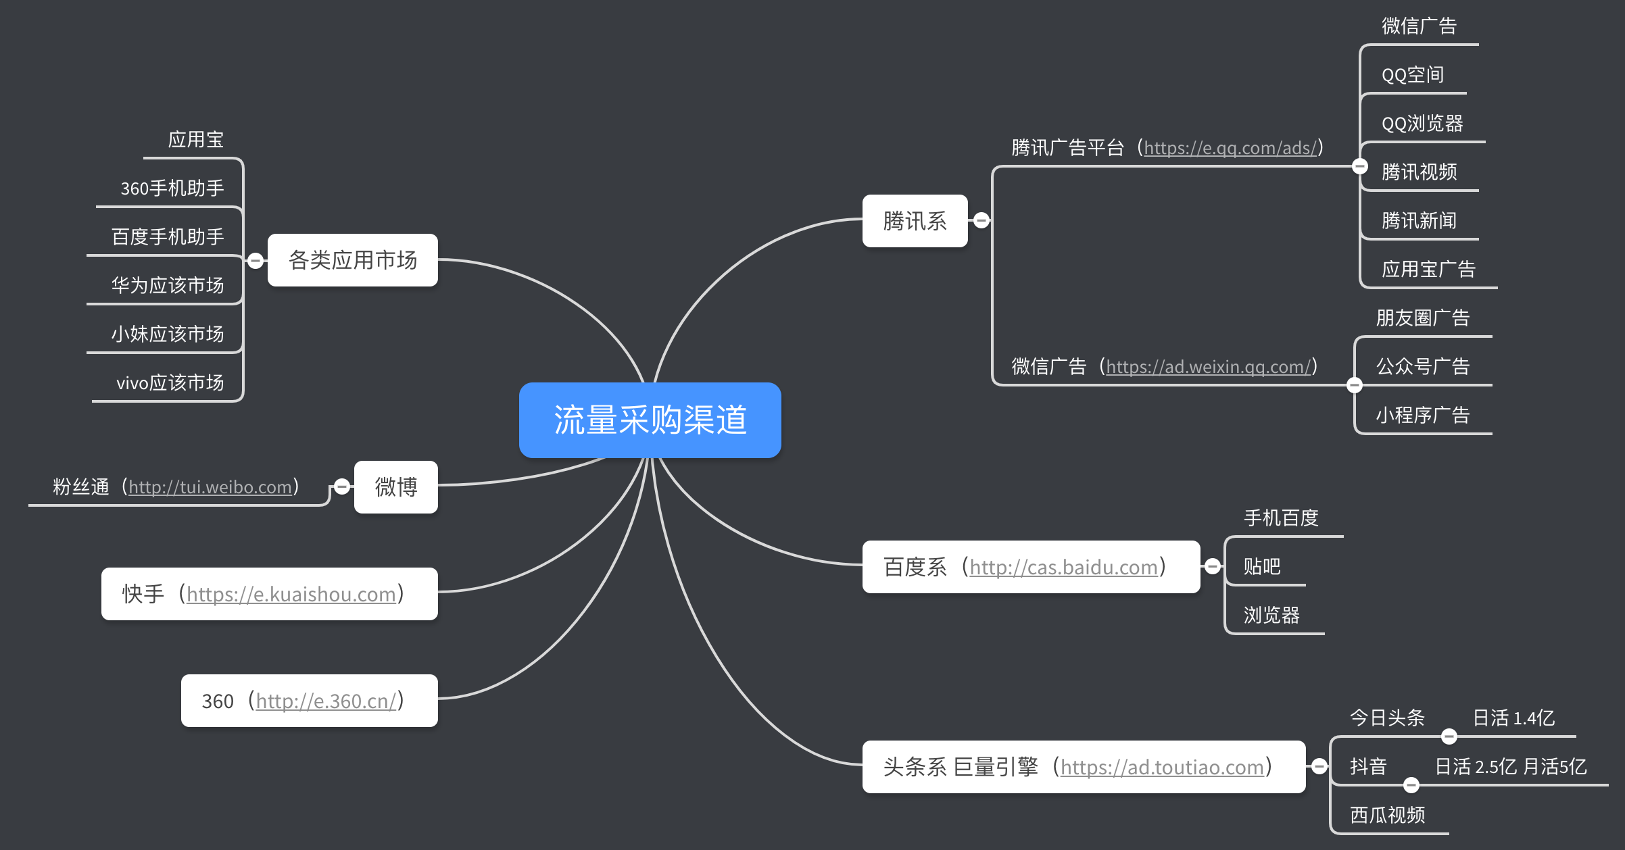Open the https://e.qq.com/ads/ link

click(1230, 148)
